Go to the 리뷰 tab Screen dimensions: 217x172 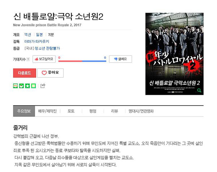114,111
